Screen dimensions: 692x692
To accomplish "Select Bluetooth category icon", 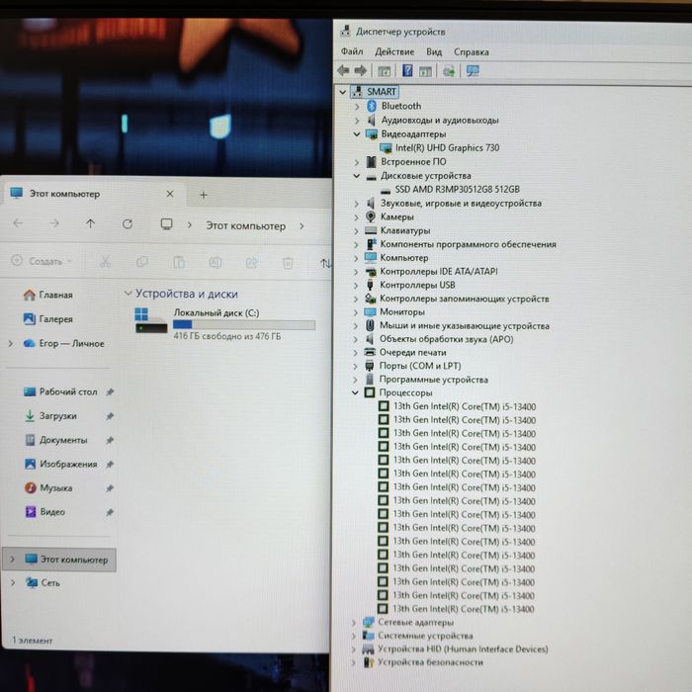I will click(x=372, y=106).
